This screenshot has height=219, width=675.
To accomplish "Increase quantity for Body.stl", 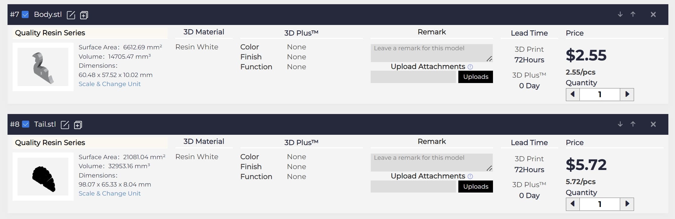I will click(x=627, y=94).
